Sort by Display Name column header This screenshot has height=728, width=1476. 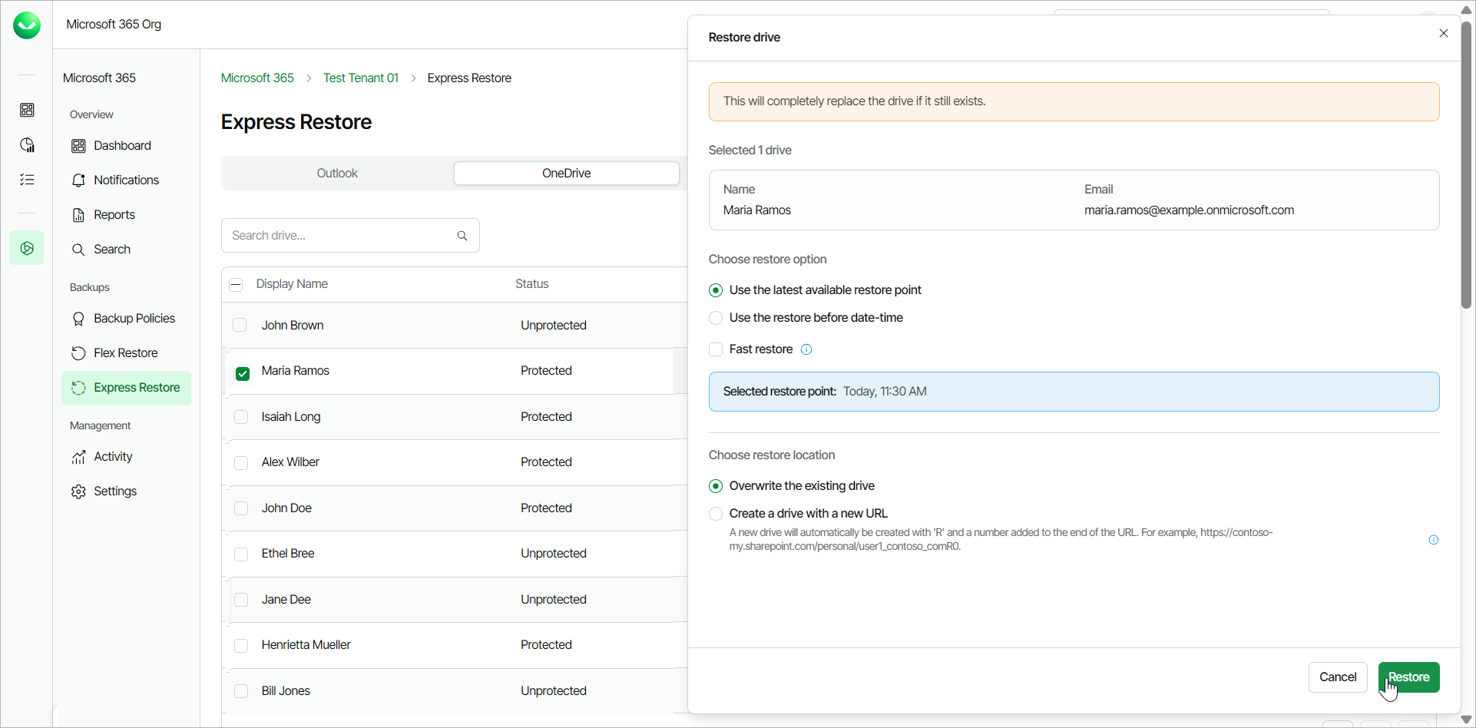(x=292, y=284)
